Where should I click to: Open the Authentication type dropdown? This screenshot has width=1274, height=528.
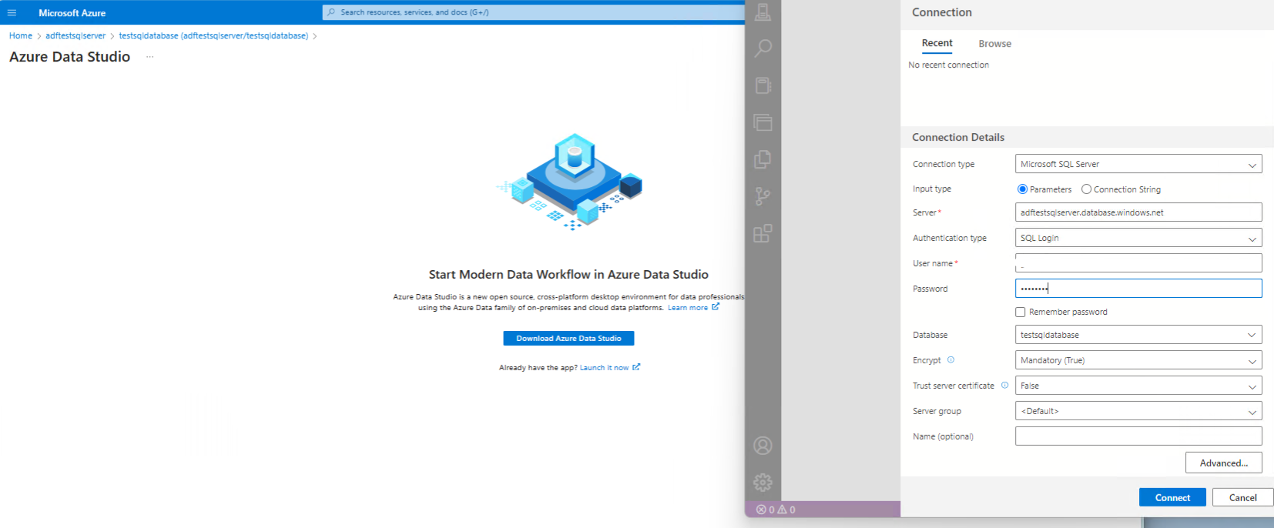tap(1138, 238)
